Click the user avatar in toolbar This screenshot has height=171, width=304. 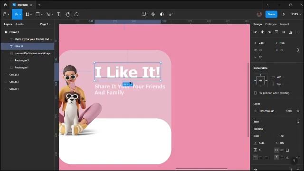click(259, 14)
